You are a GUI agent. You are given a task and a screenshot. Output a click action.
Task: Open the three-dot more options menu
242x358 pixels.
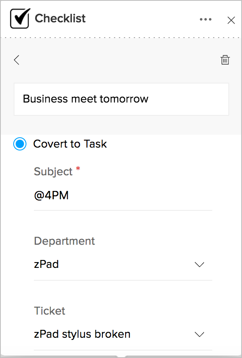[206, 19]
